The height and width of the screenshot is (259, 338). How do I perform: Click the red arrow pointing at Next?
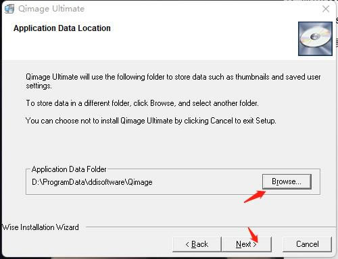tap(254, 235)
